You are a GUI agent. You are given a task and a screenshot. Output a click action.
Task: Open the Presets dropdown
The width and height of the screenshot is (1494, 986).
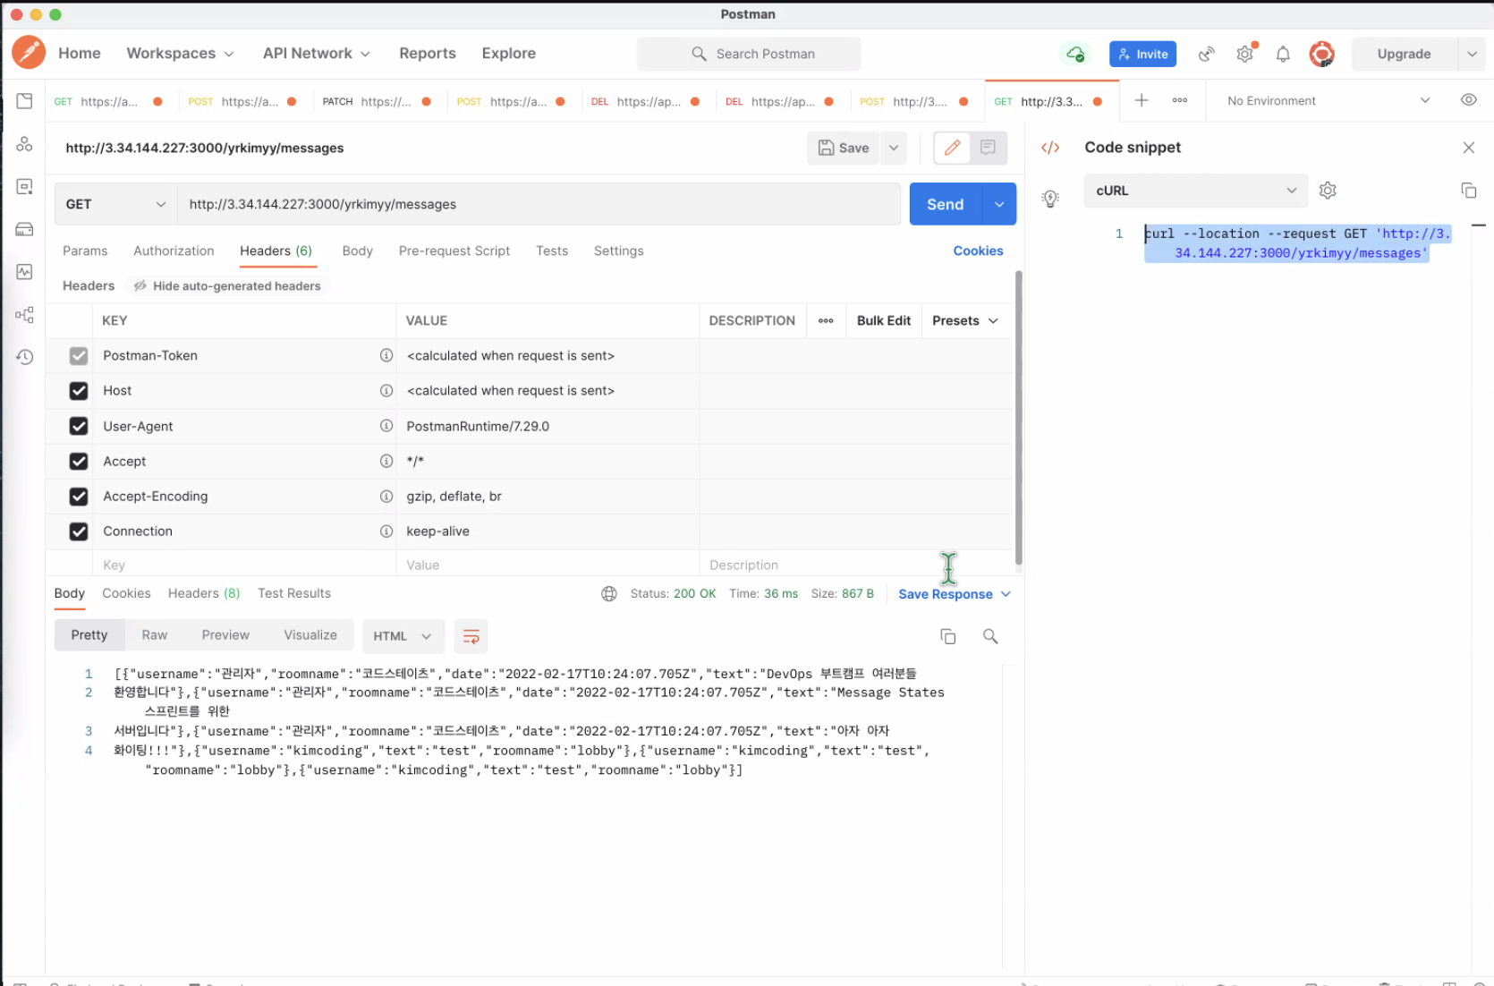pyautogui.click(x=964, y=320)
